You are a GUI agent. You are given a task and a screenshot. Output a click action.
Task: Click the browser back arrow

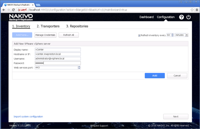(x=4, y=10)
